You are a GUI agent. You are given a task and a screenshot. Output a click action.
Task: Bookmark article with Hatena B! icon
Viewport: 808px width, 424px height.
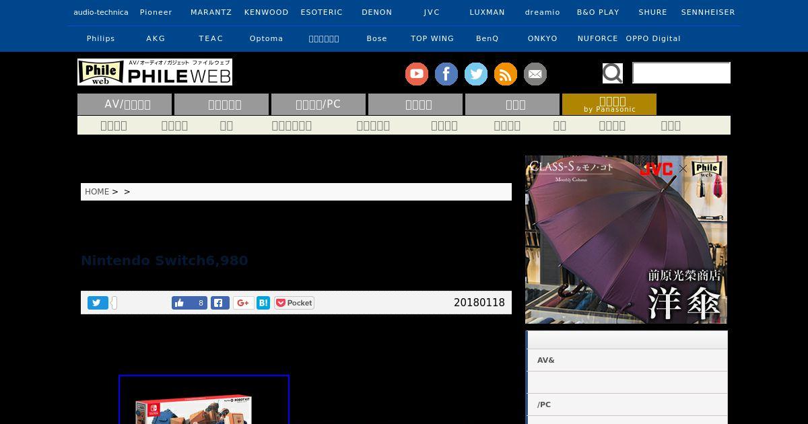[263, 303]
